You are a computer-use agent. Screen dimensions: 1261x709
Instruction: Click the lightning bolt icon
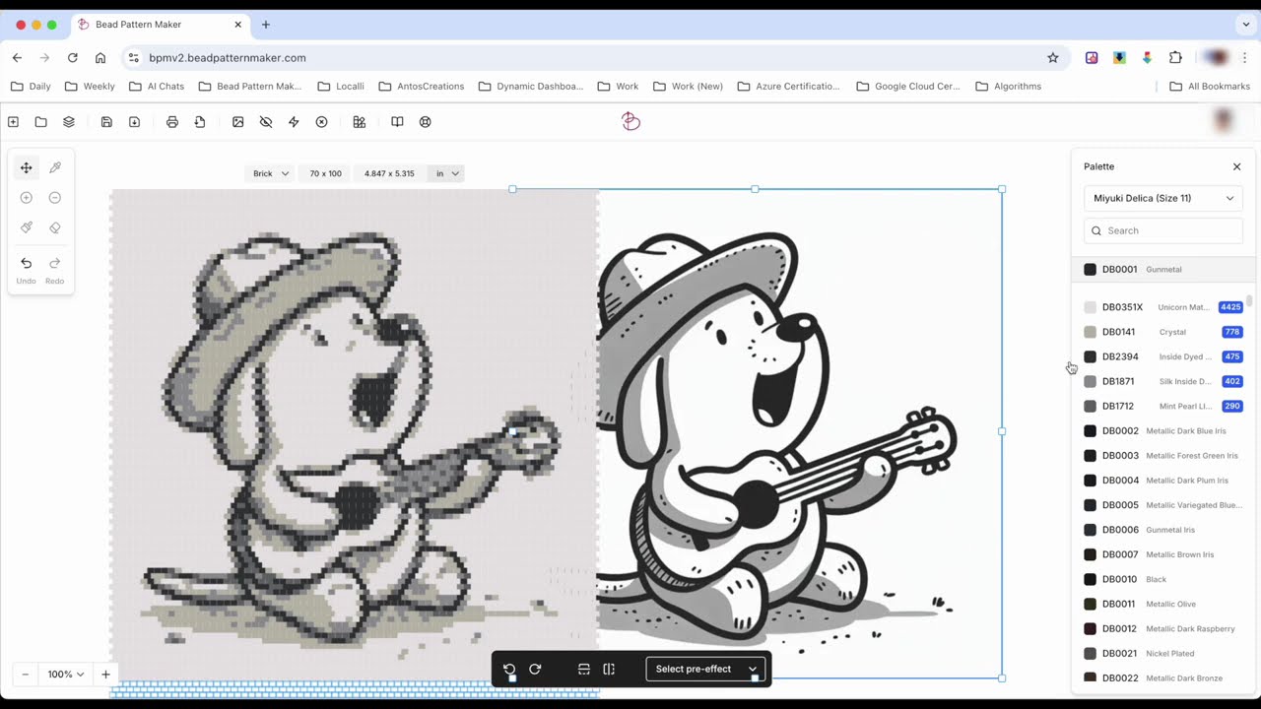(x=294, y=122)
